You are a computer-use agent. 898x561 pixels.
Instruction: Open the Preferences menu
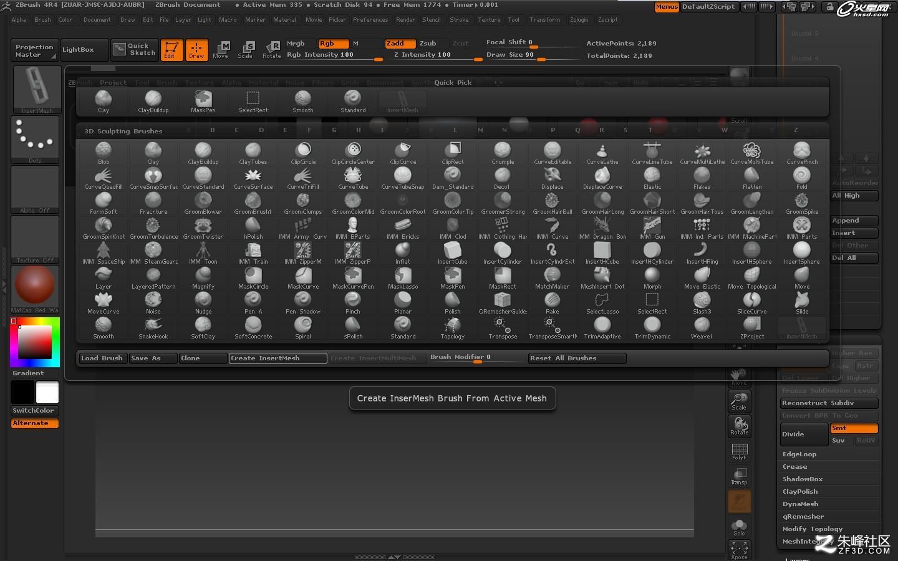click(x=370, y=20)
